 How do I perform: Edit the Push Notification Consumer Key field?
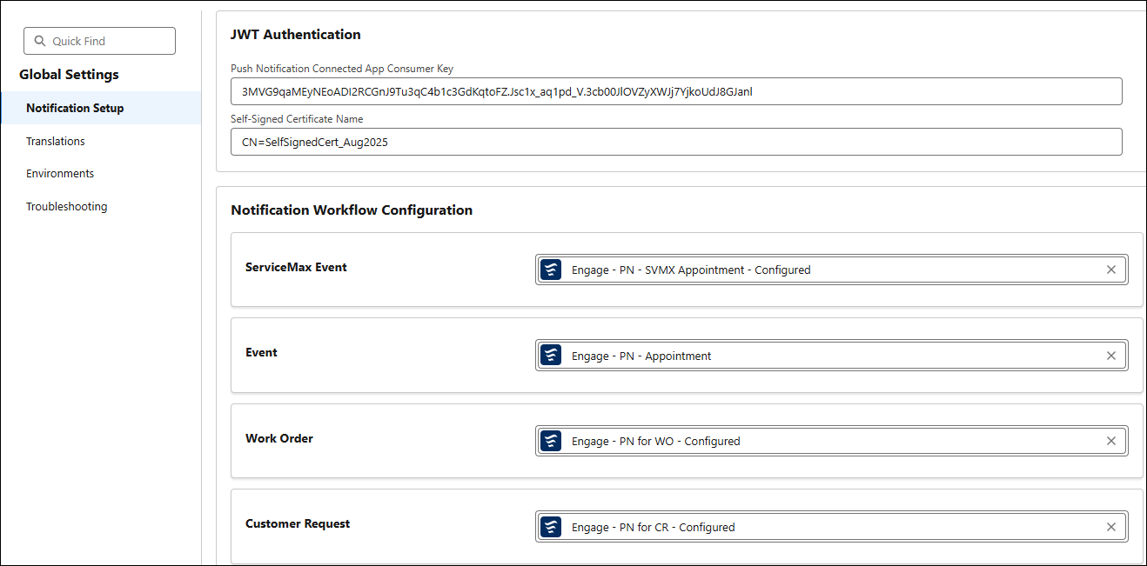tap(676, 91)
